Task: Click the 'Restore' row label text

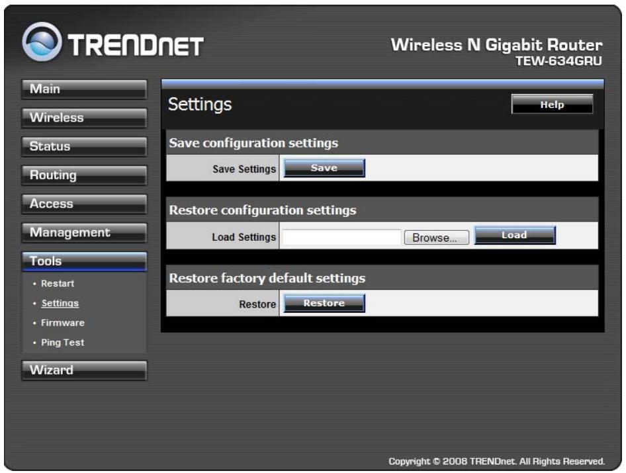Action: click(257, 304)
